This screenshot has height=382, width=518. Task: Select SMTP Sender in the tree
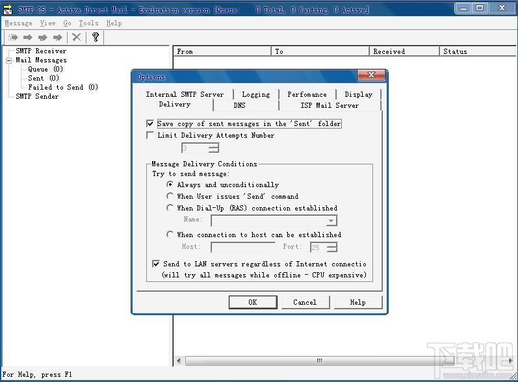37,96
